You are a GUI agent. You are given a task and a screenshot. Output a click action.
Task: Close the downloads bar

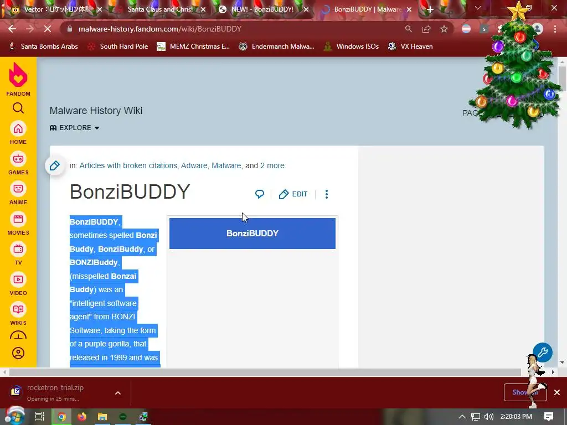pyautogui.click(x=557, y=392)
